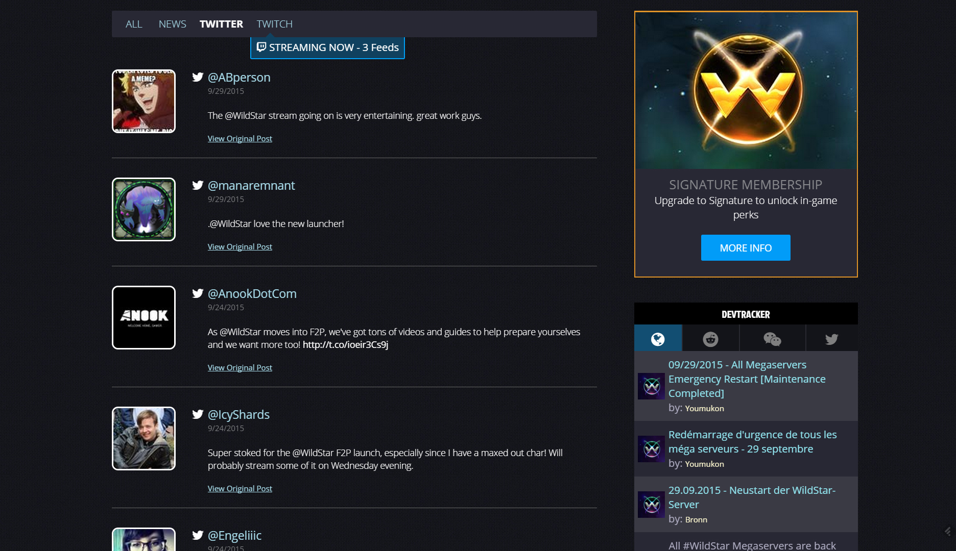View Original Post for @manaremnant tweet
The width and height of the screenshot is (956, 551).
[x=240, y=247]
